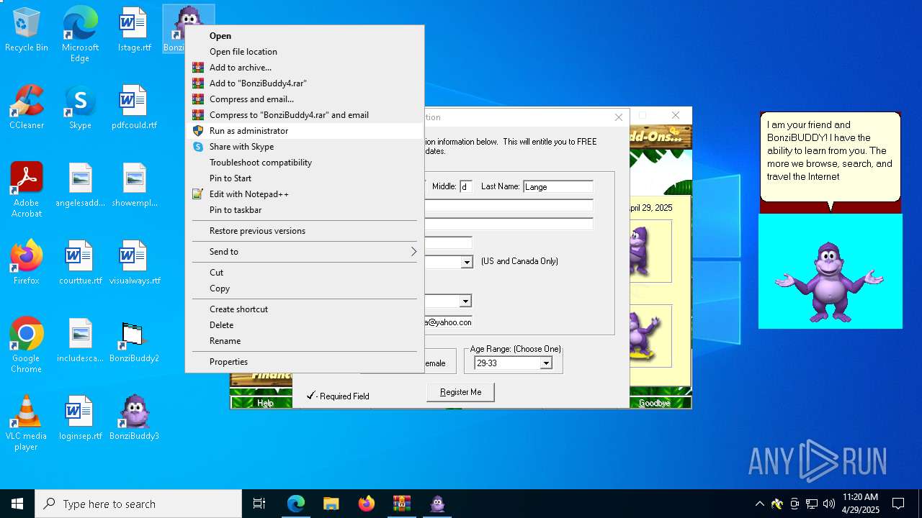Choose Edit with Notepad++
Viewport: 922px width, 518px height.
pyautogui.click(x=304, y=194)
